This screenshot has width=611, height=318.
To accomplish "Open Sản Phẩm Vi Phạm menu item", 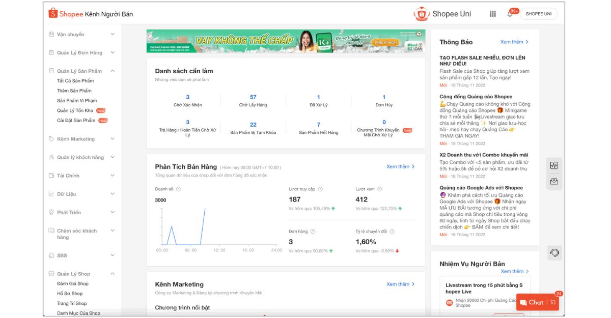I will point(77,101).
